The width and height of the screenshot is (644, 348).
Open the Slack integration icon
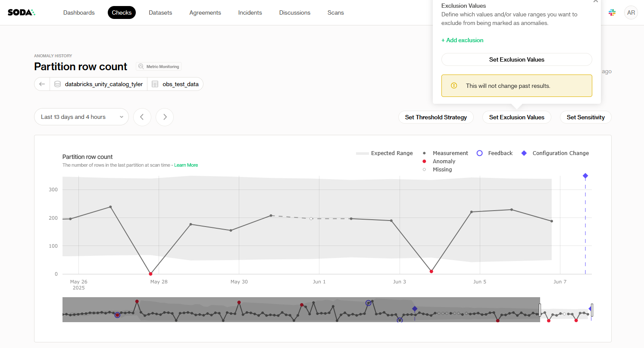pos(612,12)
